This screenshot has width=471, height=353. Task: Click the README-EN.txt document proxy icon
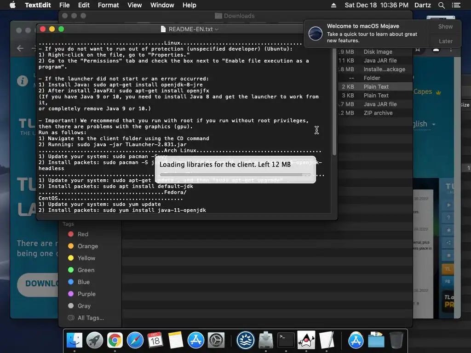point(163,29)
